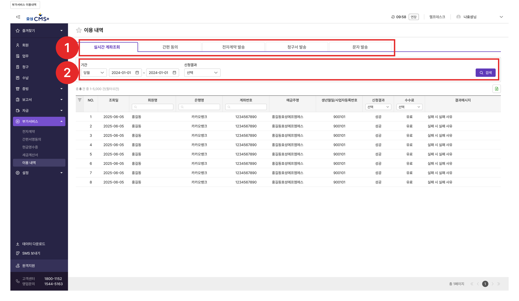
Task: Click account 1234567890 in row number 8
Action: tap(246, 182)
